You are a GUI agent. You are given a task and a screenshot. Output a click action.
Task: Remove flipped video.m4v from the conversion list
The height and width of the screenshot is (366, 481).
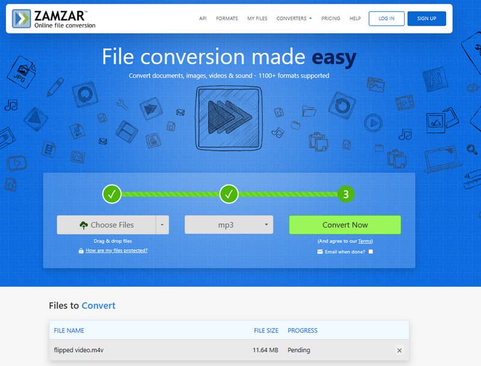coord(399,350)
